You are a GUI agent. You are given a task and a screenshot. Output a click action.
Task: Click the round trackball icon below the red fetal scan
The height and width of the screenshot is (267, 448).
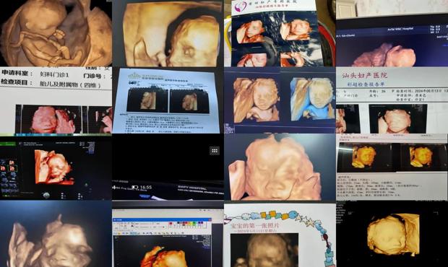[x=46, y=195]
